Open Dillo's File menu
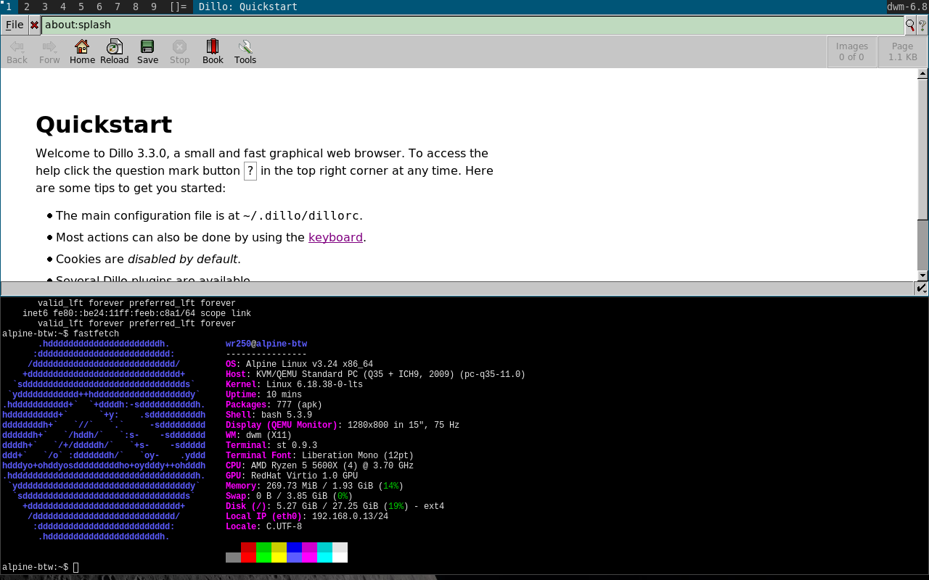The height and width of the screenshot is (580, 929). [15, 25]
